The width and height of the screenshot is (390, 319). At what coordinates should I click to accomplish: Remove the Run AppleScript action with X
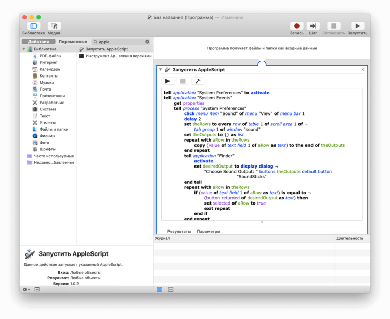(363, 70)
